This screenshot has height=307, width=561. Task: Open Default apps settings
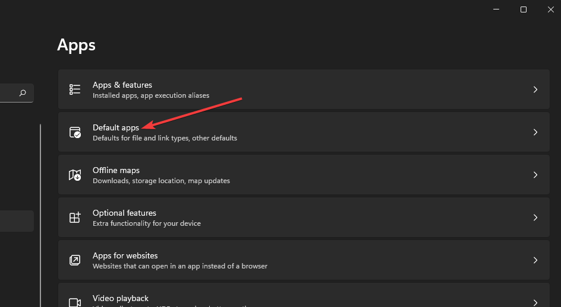[116, 128]
